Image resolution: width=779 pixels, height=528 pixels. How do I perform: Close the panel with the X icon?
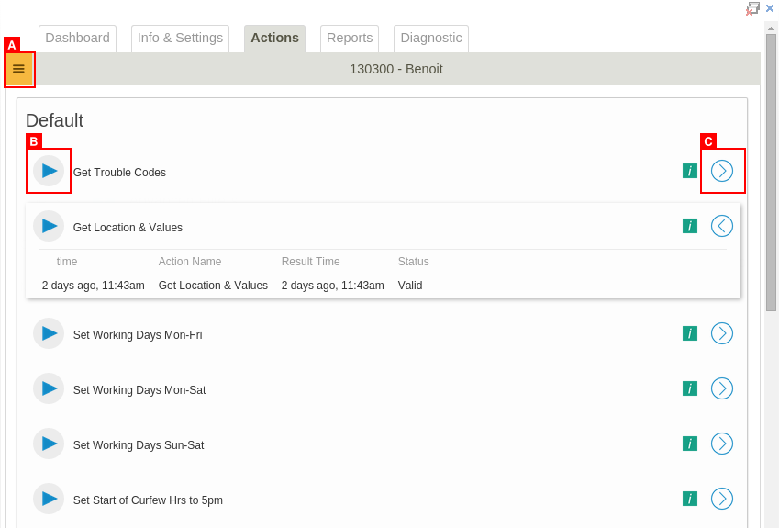[770, 8]
